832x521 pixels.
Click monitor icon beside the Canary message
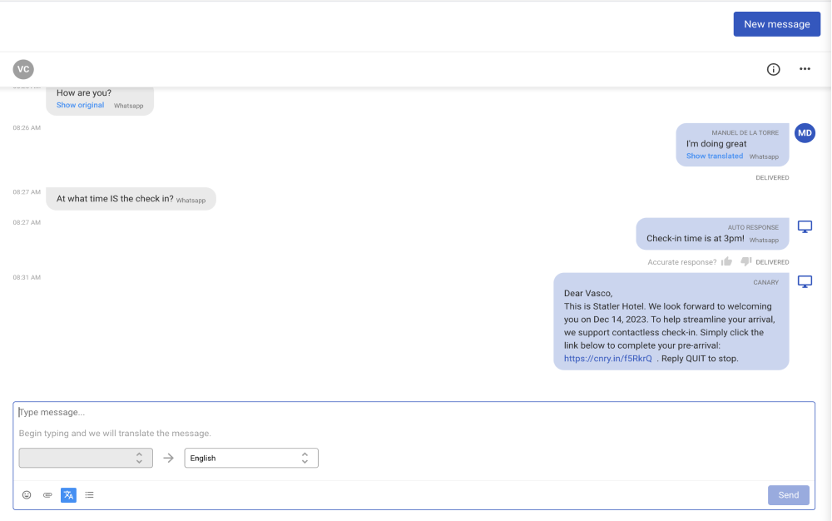tap(805, 281)
